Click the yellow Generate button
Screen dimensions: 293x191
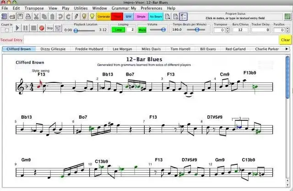tap(104, 16)
